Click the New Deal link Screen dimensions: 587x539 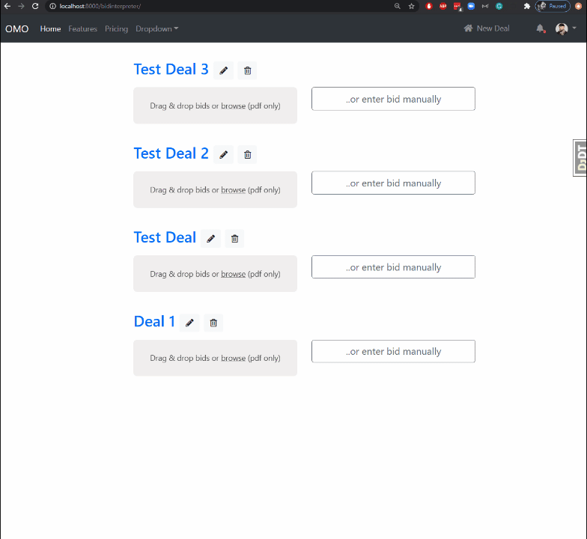[487, 28]
